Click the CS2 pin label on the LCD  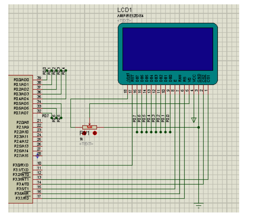tap(204, 79)
